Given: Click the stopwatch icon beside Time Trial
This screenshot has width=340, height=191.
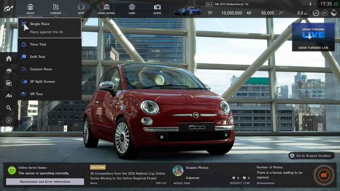Looking at the screenshot, I should click(x=24, y=44).
